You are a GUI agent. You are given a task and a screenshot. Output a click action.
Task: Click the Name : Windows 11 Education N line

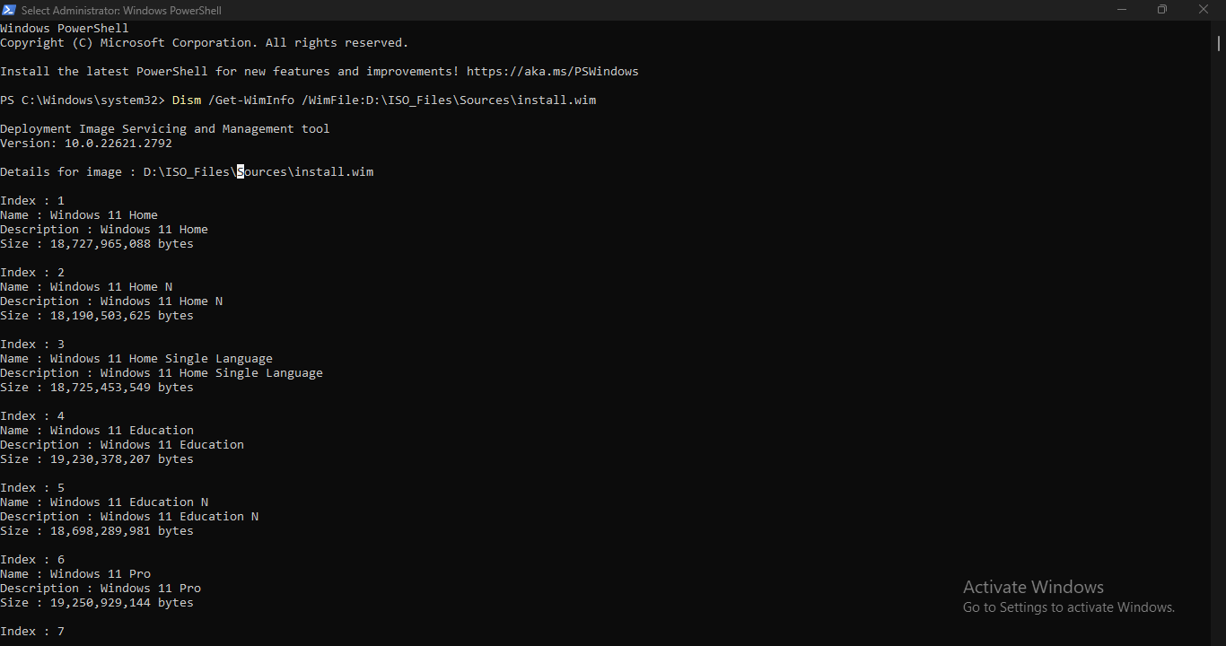104,502
